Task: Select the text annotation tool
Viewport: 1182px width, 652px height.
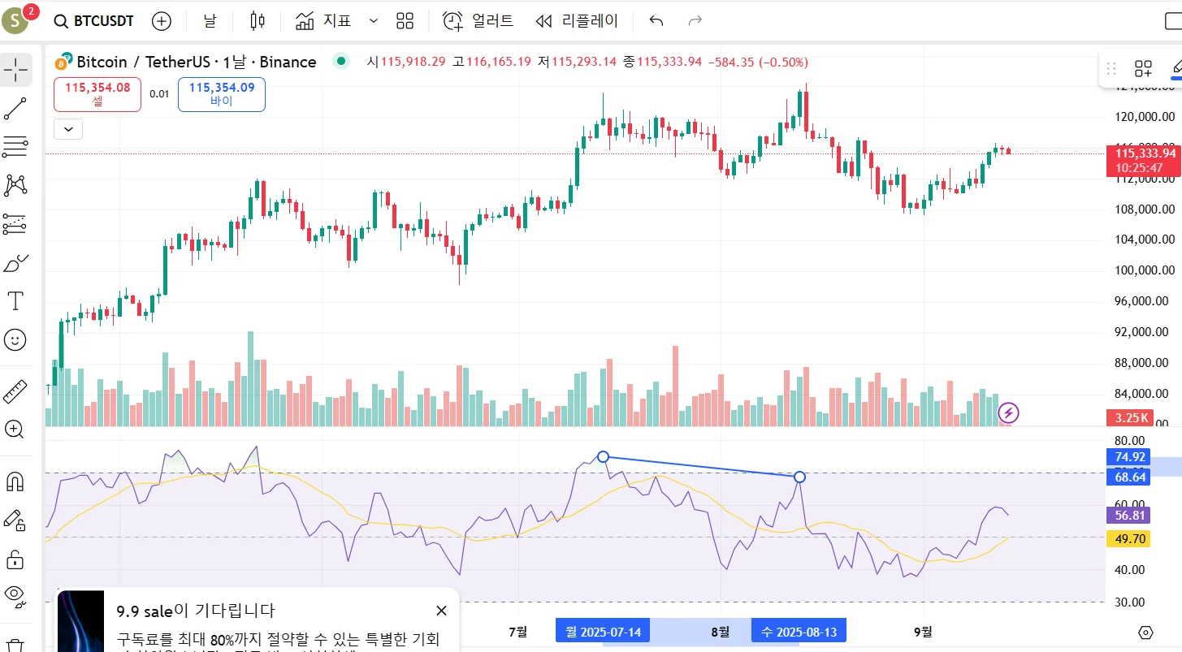Action: coord(15,301)
